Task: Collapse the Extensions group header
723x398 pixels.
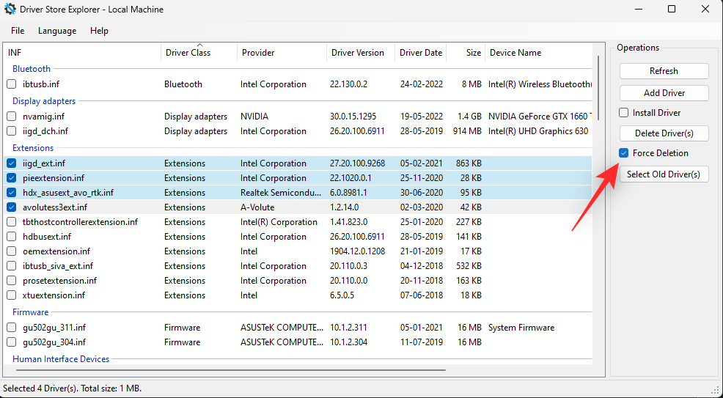Action: (x=33, y=148)
